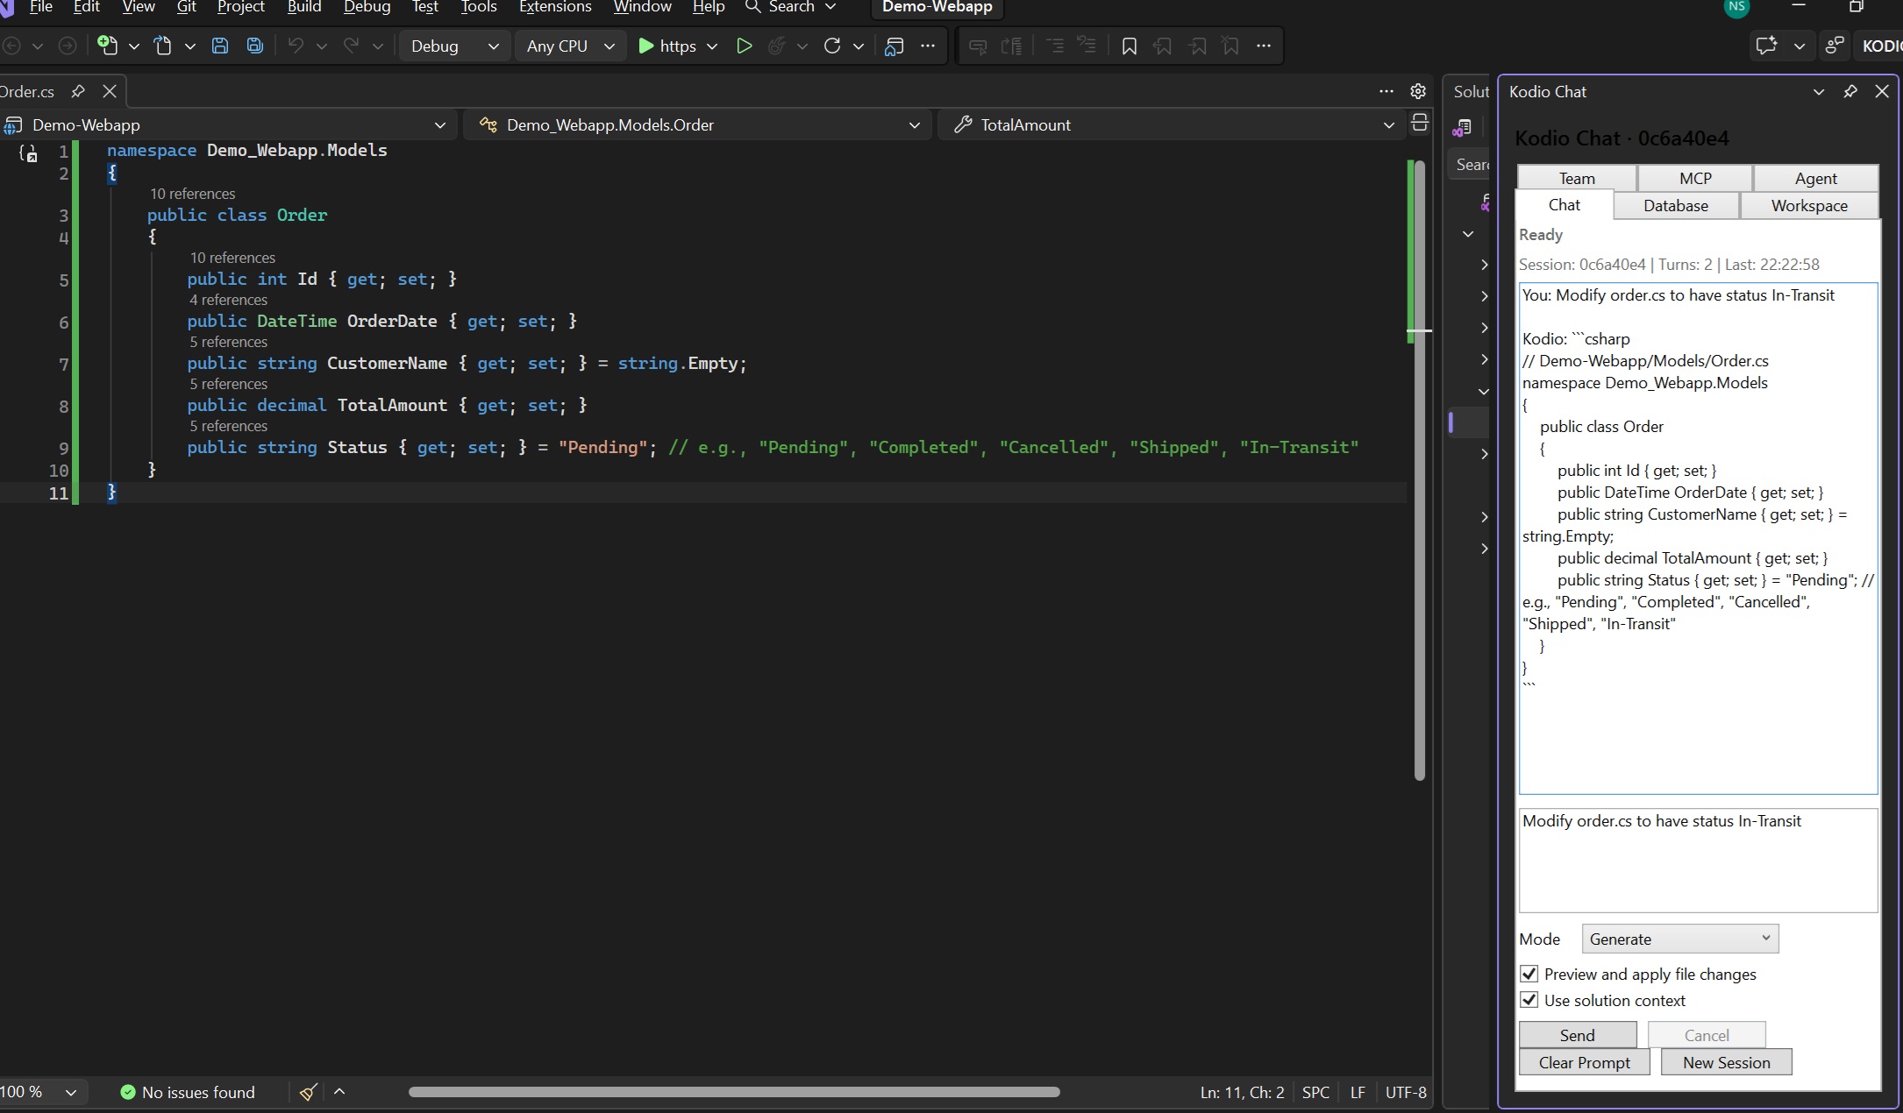Close the Order.cs editor tab
1903x1113 pixels.
(x=110, y=91)
